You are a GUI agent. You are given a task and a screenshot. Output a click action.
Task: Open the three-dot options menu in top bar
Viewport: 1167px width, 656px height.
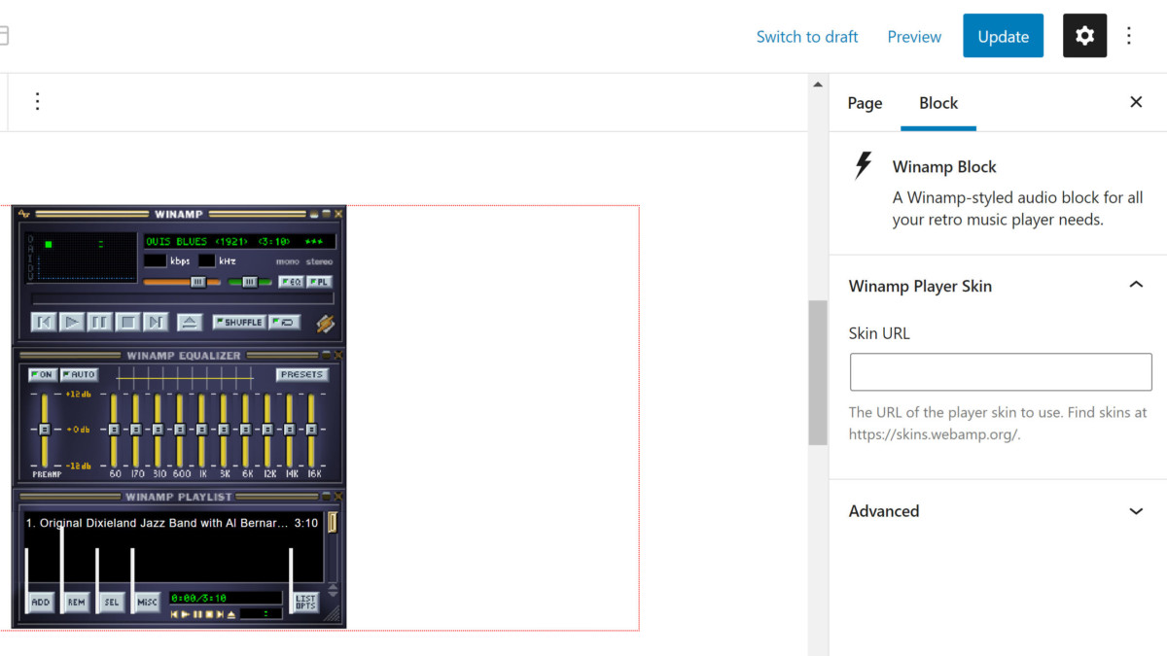(1129, 36)
